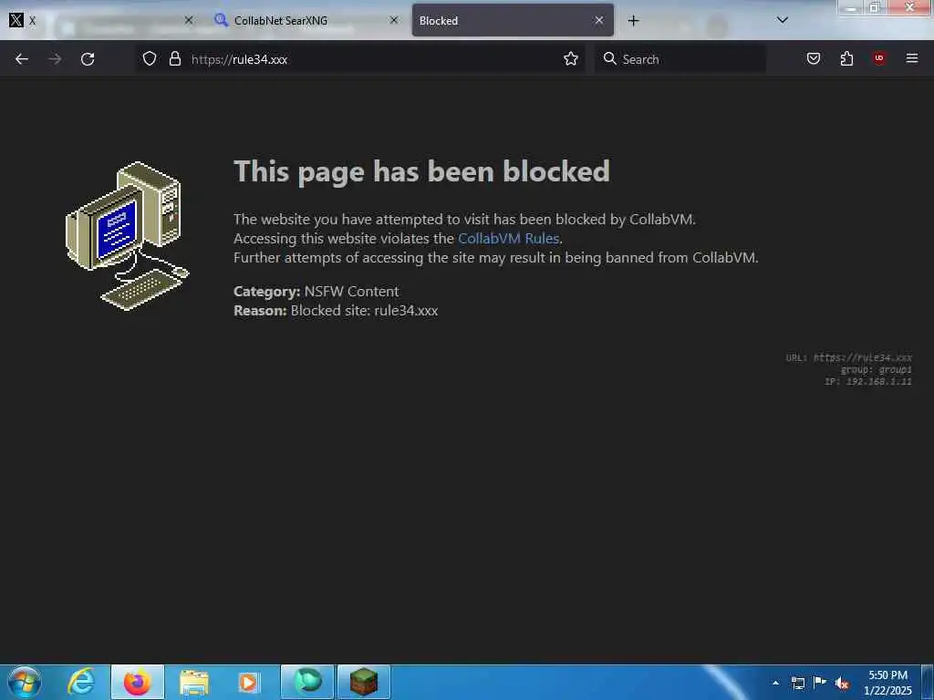Click the Category: NSFW Content line

[x=317, y=292]
